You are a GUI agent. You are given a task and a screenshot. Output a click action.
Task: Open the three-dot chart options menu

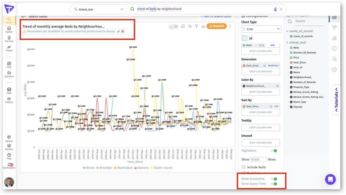point(230,26)
